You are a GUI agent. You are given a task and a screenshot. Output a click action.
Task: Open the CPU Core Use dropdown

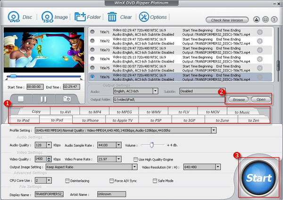tap(49, 180)
